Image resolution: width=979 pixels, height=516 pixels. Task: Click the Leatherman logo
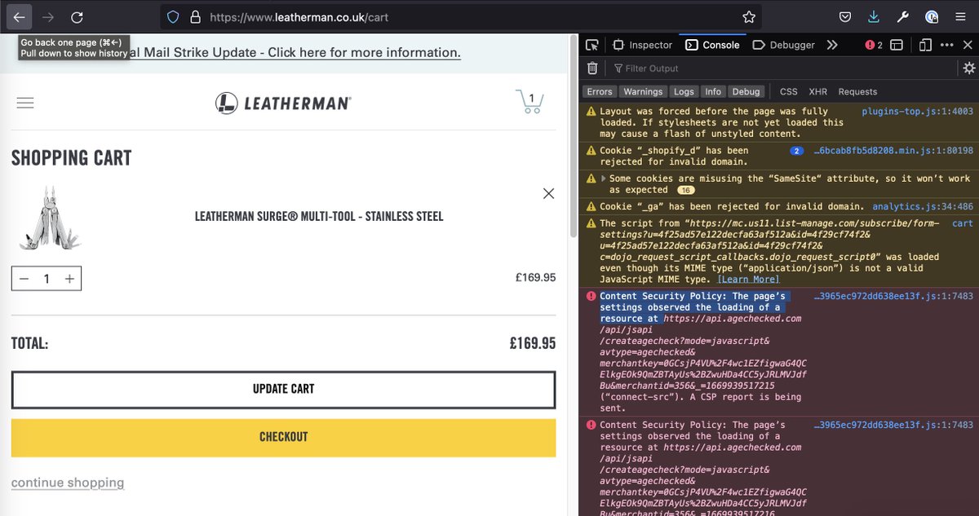[x=283, y=103]
